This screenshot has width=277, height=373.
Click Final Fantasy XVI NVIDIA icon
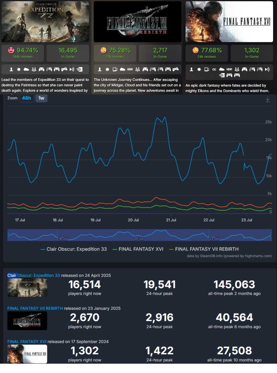pyautogui.click(x=222, y=75)
